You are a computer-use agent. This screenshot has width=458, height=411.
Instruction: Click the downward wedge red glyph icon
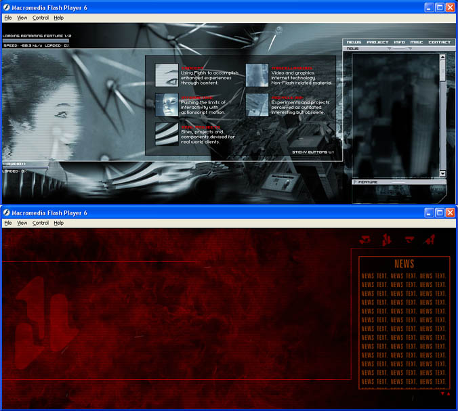(x=409, y=240)
